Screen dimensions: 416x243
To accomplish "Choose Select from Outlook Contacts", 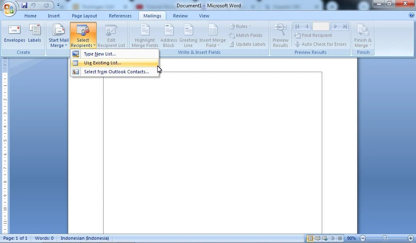I will pyautogui.click(x=115, y=72).
